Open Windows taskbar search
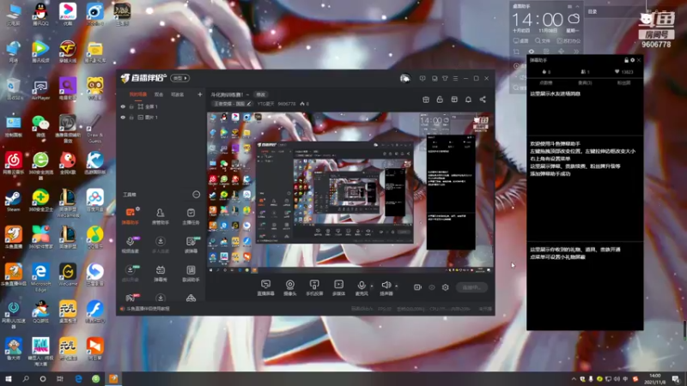 [x=26, y=378]
